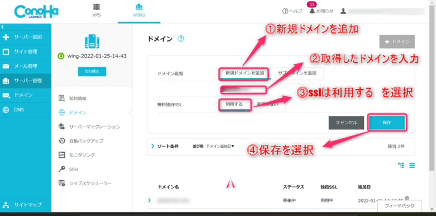Switch to the tree view icon
Viewport: 436px width, 216px height.
coord(401,165)
